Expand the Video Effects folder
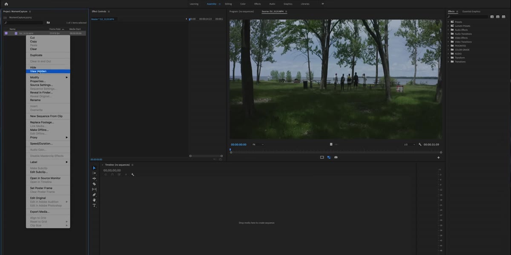Screen dimensions: 511x255 pyautogui.click(x=448, y=38)
